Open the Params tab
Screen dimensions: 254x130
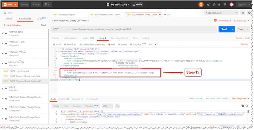[x=56, y=38]
